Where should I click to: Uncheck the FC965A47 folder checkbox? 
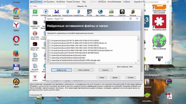48,53
